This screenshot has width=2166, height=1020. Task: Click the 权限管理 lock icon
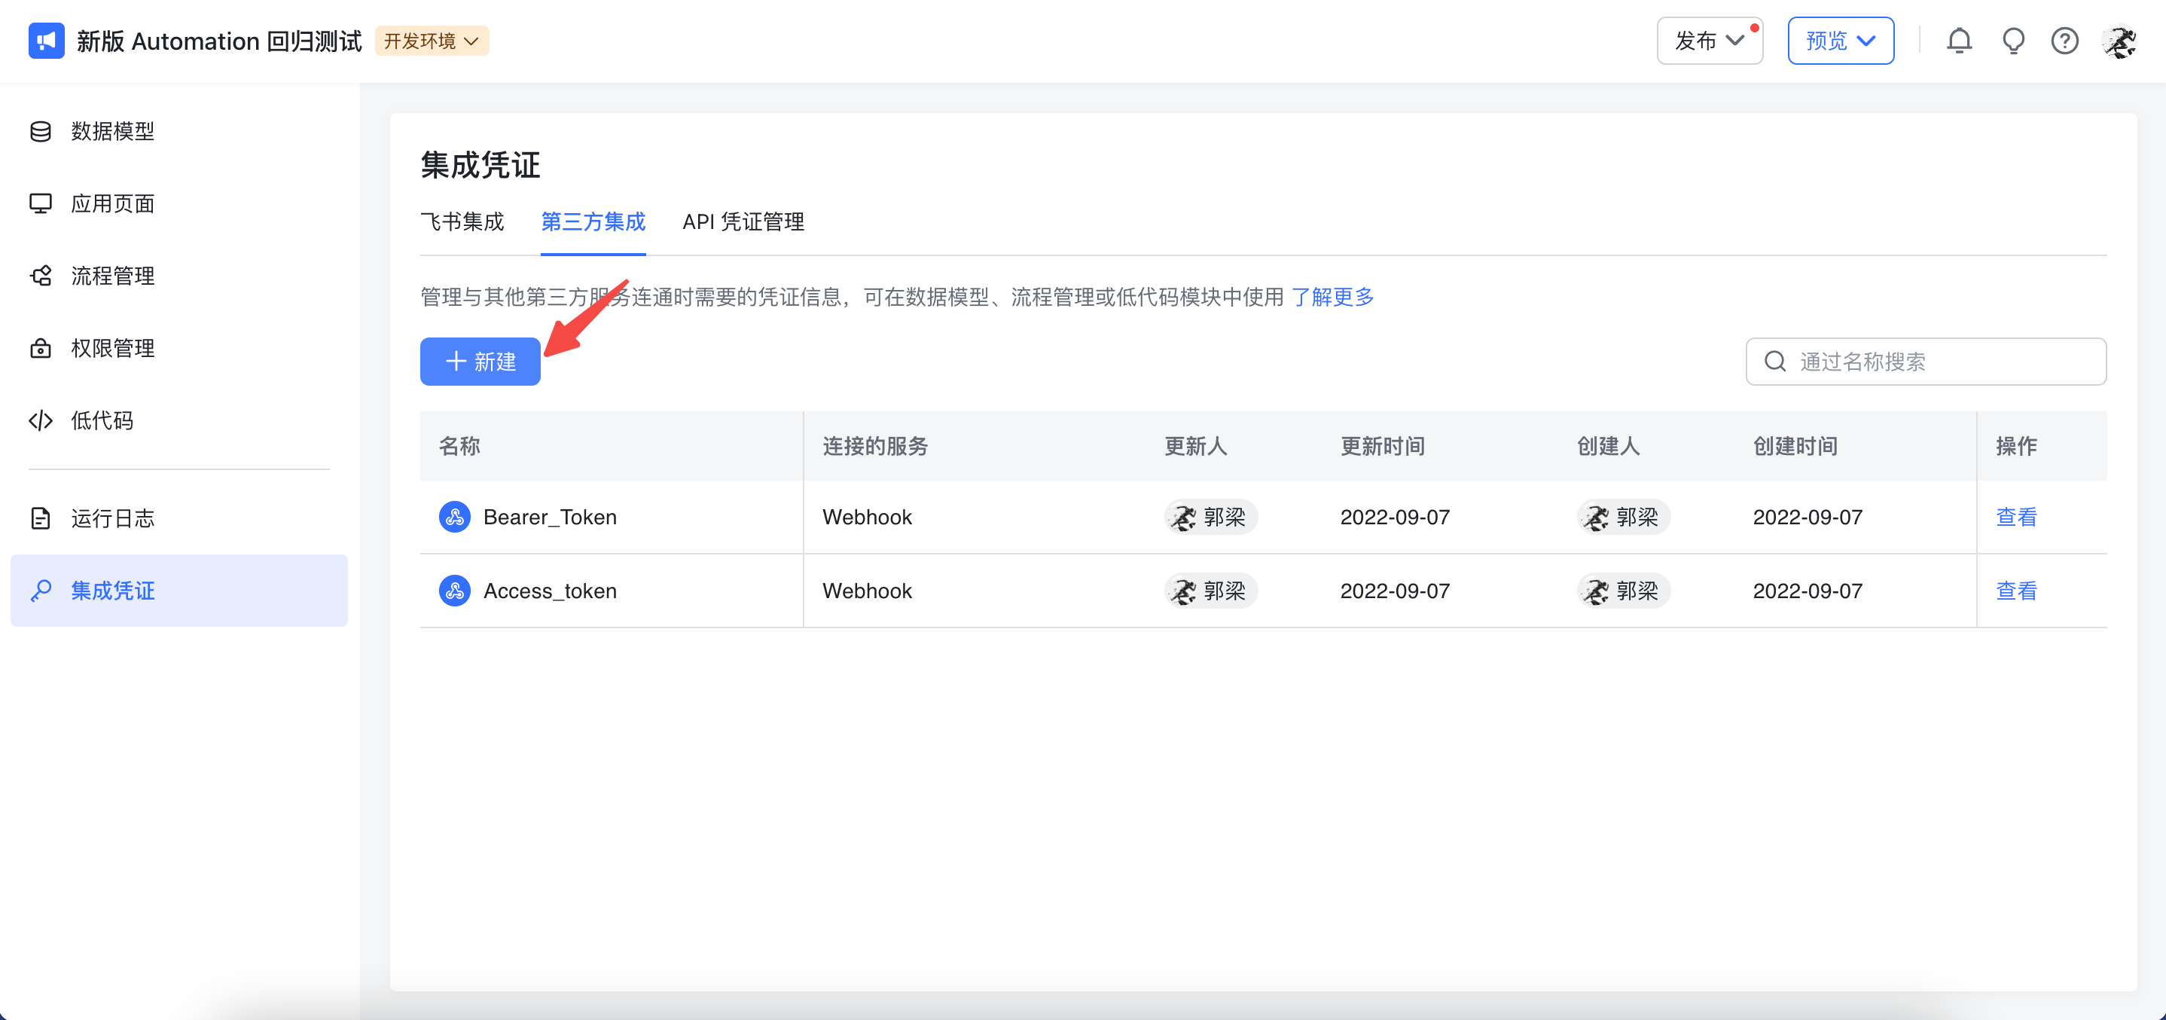(41, 348)
